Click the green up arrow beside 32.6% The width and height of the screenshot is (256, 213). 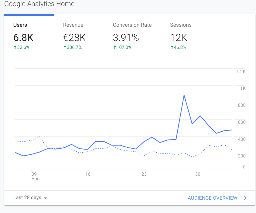(x=15, y=47)
